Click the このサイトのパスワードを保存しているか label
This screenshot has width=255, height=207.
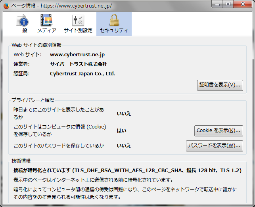59,146
